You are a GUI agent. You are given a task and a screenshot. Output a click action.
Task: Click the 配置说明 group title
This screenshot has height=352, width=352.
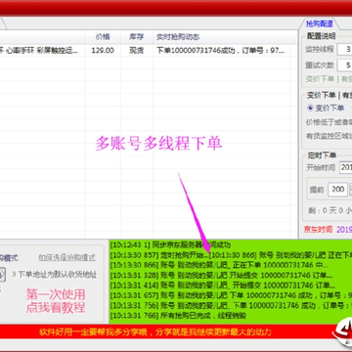[x=321, y=36]
